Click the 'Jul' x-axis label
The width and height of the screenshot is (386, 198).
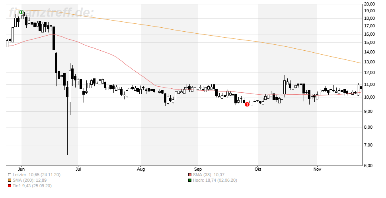(78, 169)
